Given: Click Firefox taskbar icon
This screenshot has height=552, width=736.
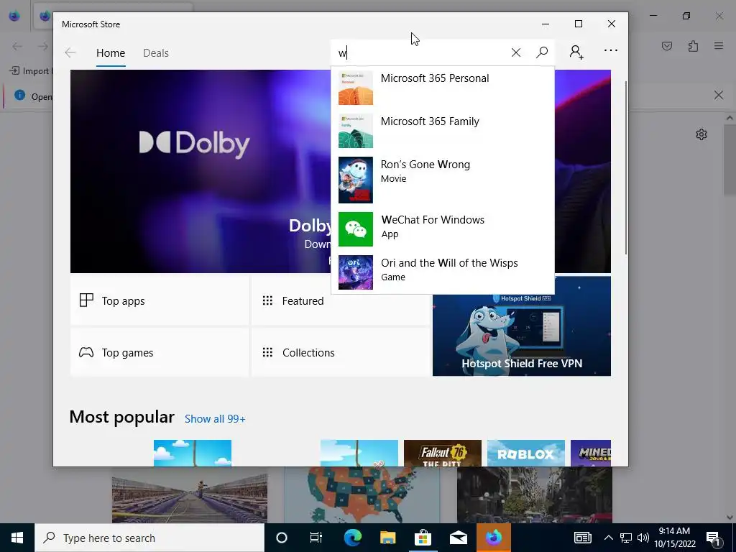Looking at the screenshot, I should pyautogui.click(x=493, y=538).
